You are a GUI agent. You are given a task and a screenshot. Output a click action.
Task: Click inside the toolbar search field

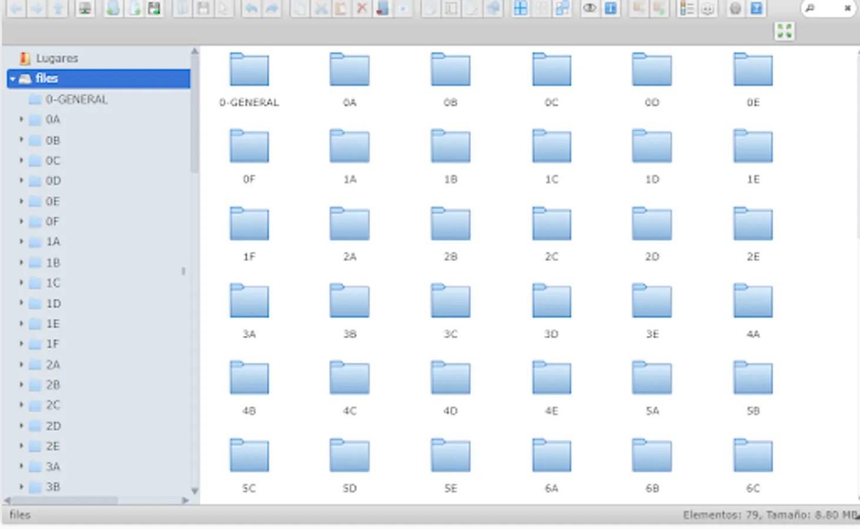[x=829, y=8]
